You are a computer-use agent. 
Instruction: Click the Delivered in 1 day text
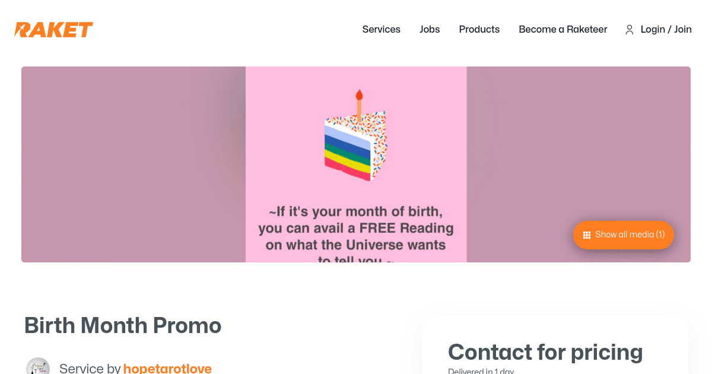pos(481,370)
